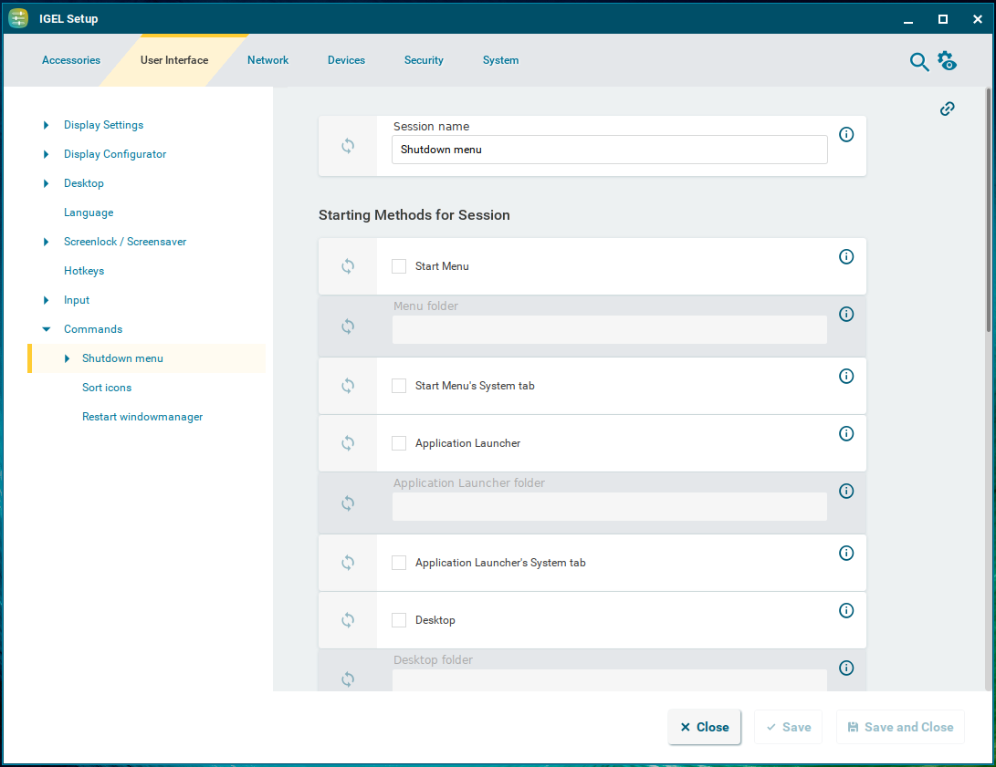Reset the Session name with its refresh icon
The image size is (996, 767).
pos(348,146)
